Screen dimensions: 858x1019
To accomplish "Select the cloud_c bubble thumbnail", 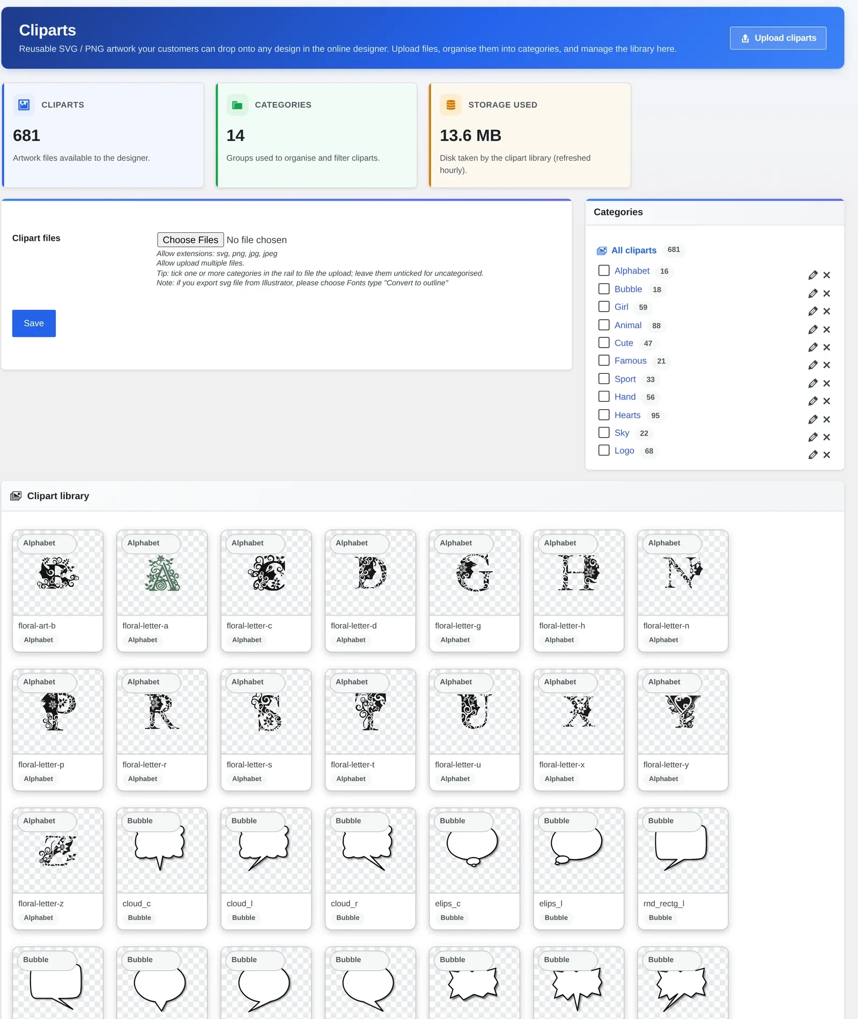I will (162, 851).
